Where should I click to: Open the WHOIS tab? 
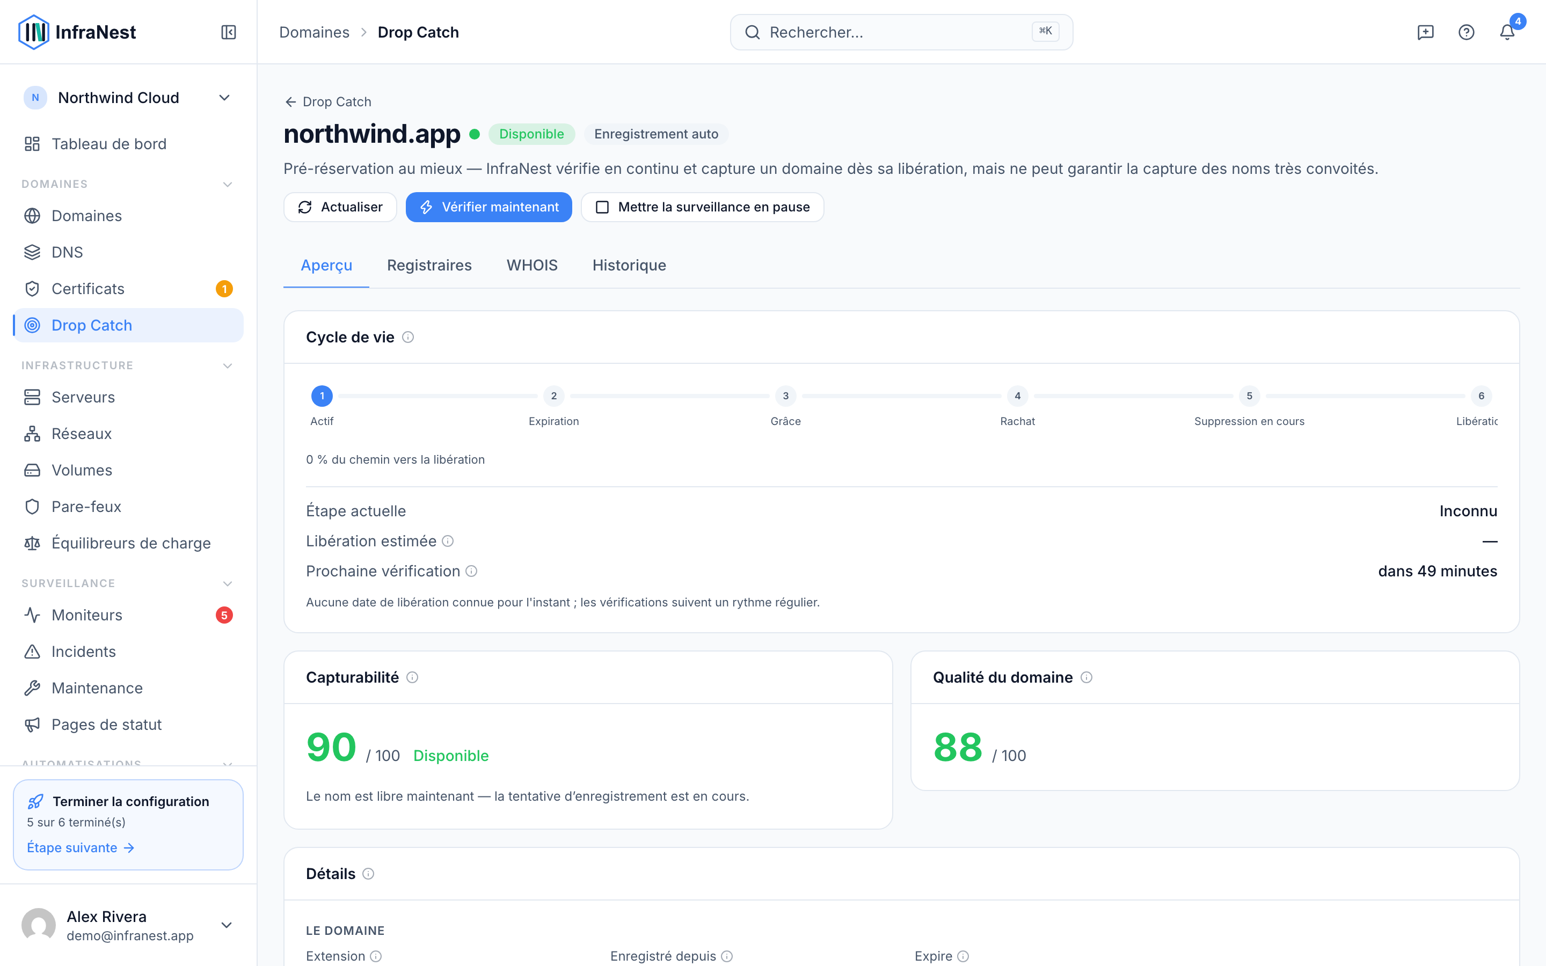coord(532,265)
